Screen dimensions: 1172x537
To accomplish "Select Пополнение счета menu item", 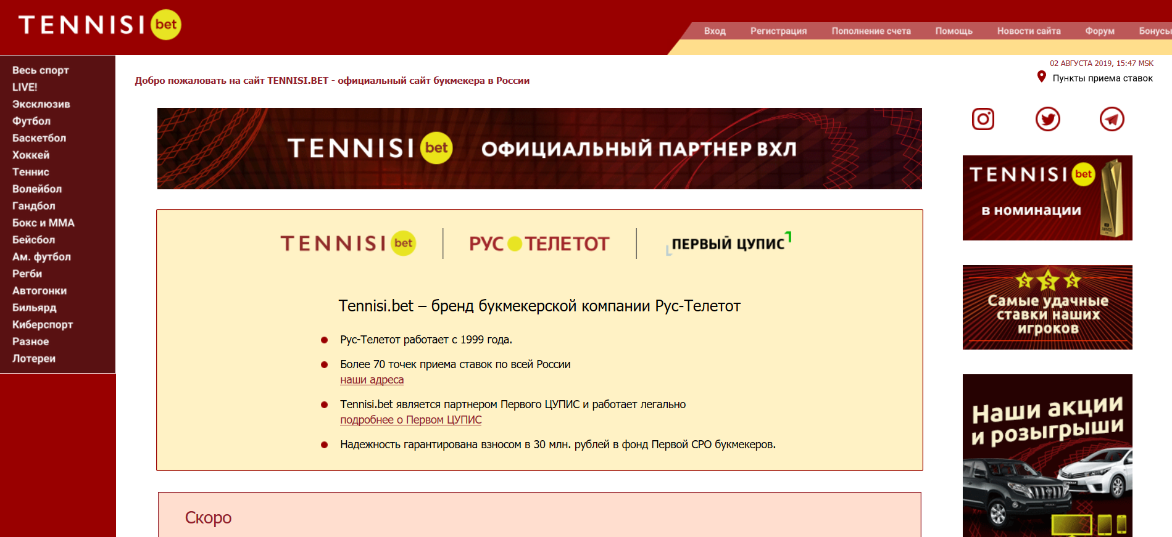I will coord(871,31).
